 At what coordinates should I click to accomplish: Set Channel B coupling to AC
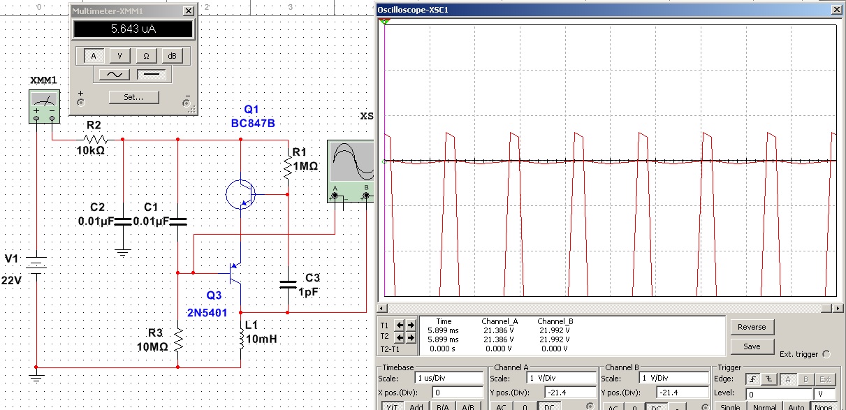click(612, 407)
